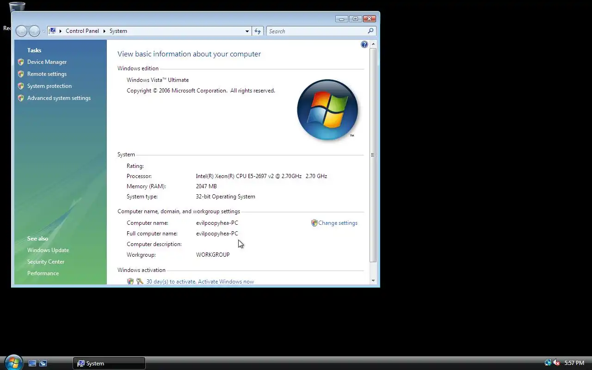Click the 32-bit Operating System text

(x=226, y=197)
